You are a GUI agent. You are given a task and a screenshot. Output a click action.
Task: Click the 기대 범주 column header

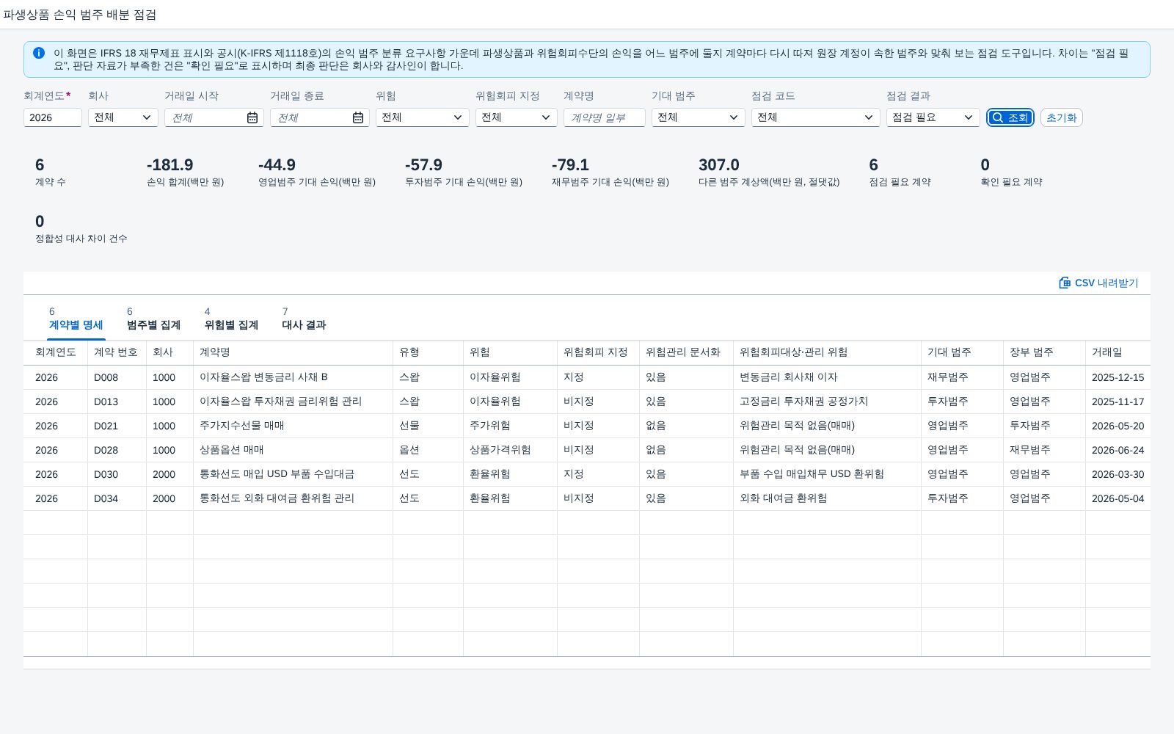pyautogui.click(x=963, y=352)
